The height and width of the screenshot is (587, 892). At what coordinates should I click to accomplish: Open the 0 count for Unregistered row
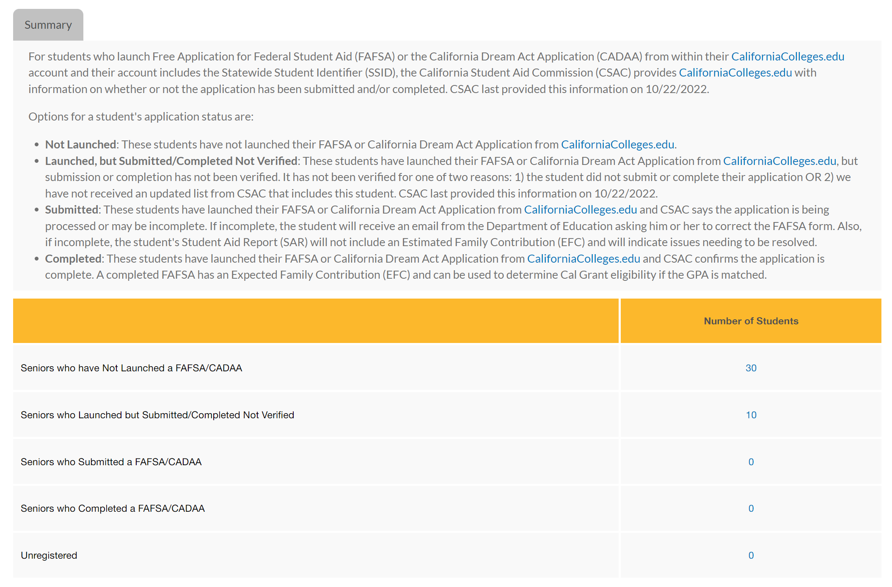[751, 555]
